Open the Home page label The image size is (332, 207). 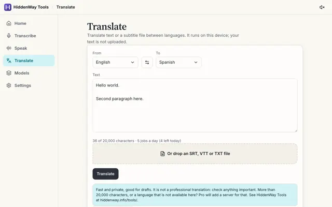click(x=20, y=23)
